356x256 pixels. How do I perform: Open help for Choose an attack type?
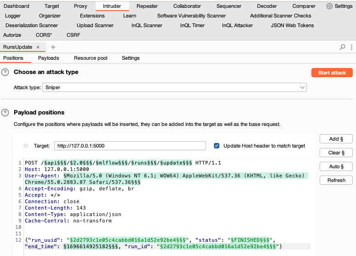[5, 72]
